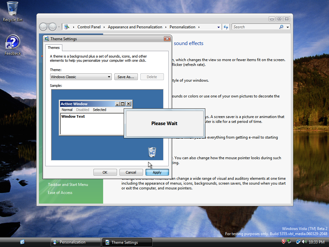Minimize the Personalization window
This screenshot has width=329, height=247.
(x=272, y=19)
